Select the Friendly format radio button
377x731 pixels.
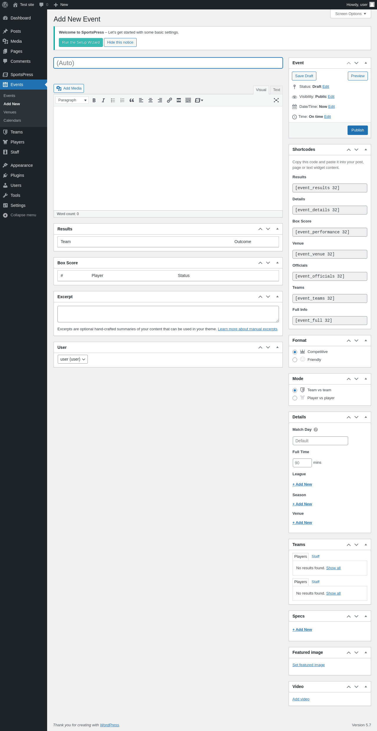[x=295, y=360]
